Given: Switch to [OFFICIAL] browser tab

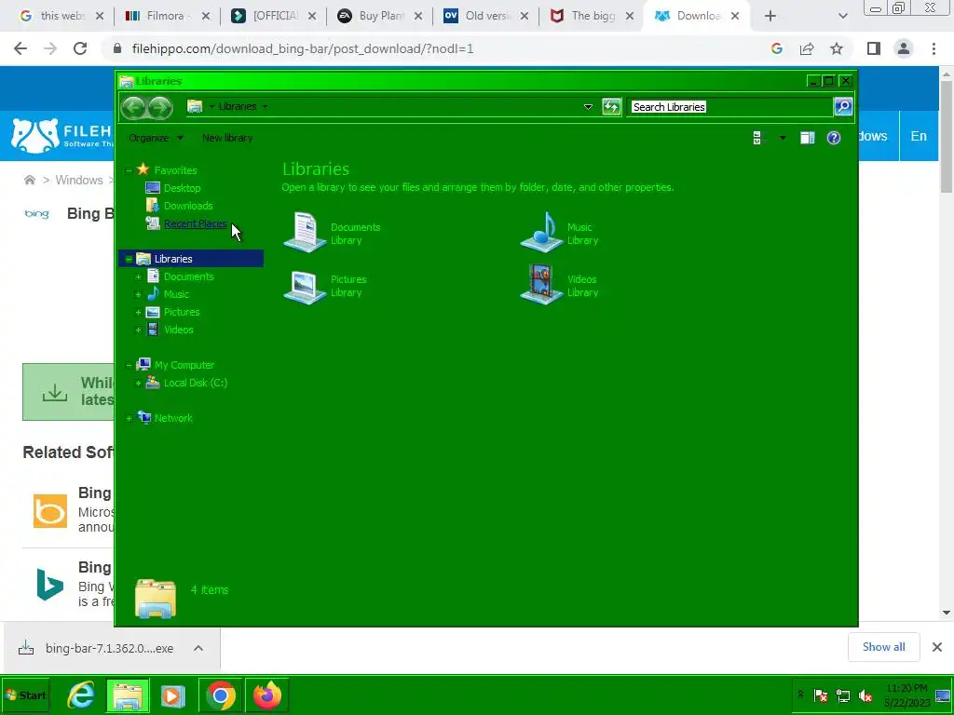Looking at the screenshot, I should click(x=273, y=16).
